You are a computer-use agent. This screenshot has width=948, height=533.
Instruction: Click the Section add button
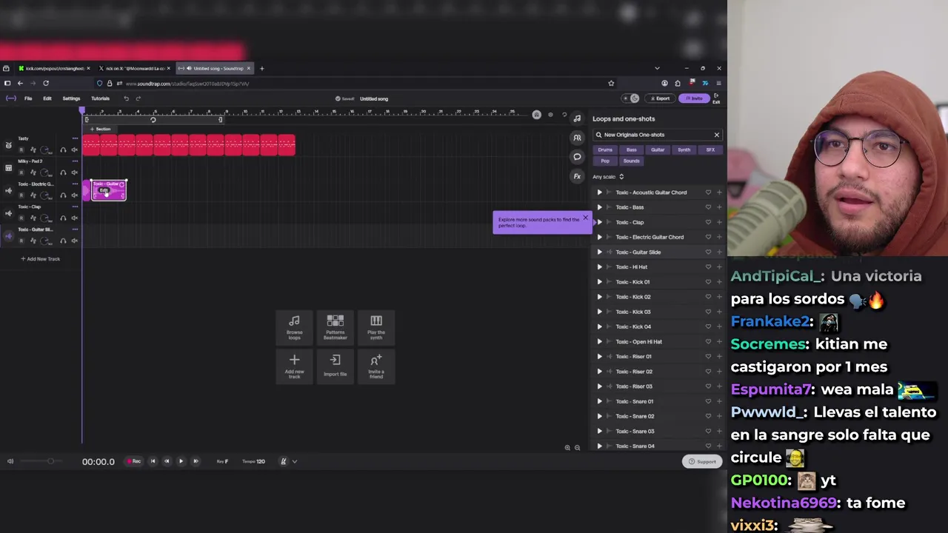coord(100,129)
